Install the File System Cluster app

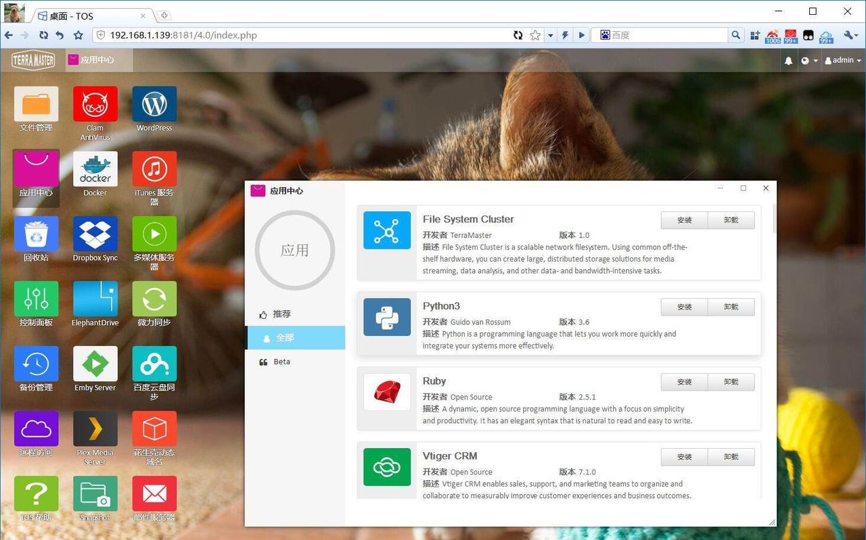pos(684,220)
